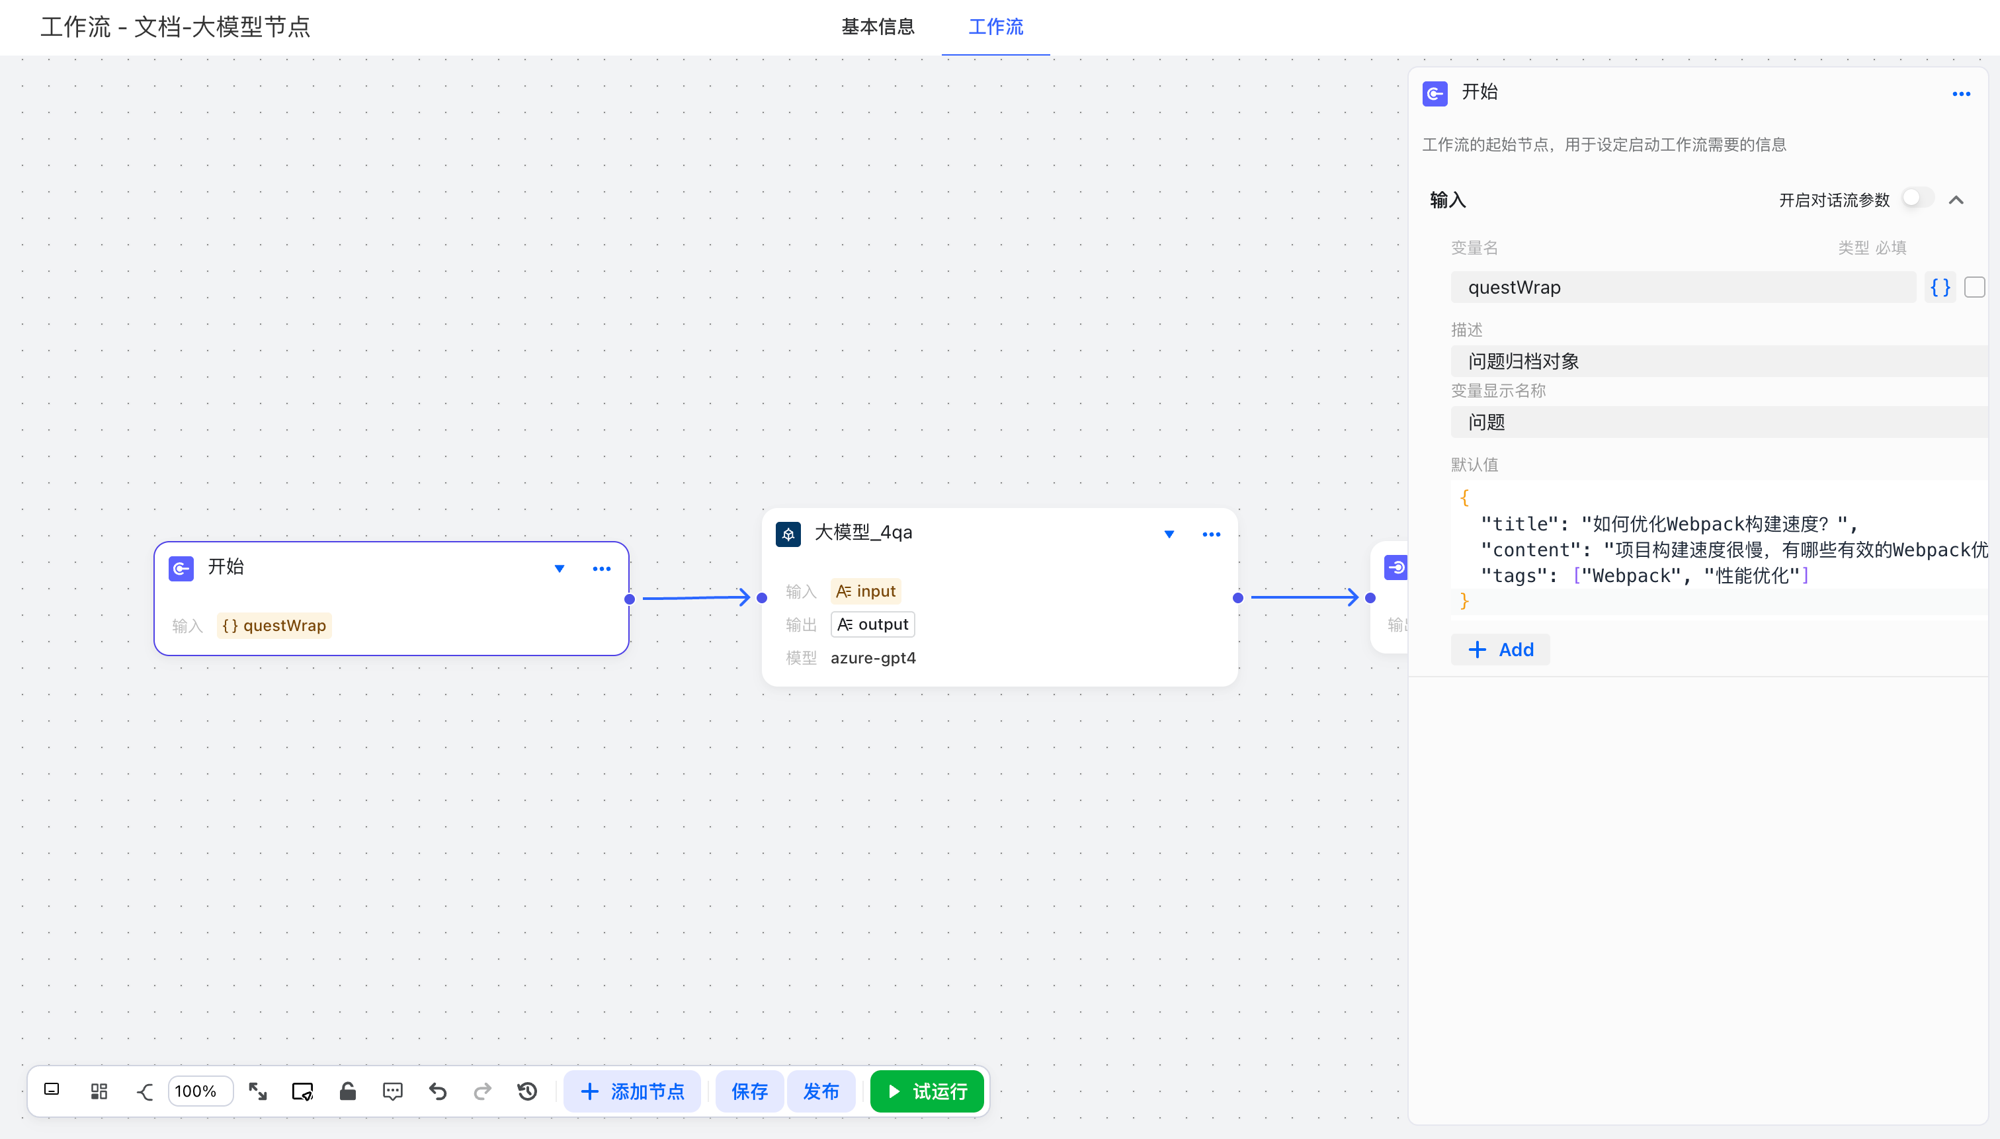Click the auto-layout grid icon
This screenshot has height=1139, width=2000.
pyautogui.click(x=99, y=1091)
